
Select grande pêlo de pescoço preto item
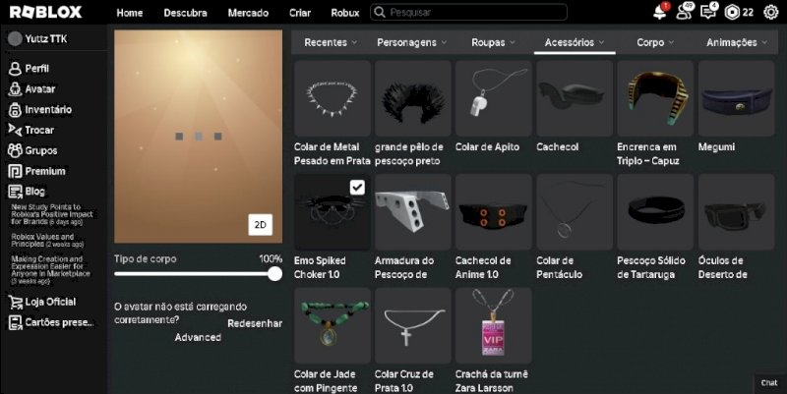[412, 98]
